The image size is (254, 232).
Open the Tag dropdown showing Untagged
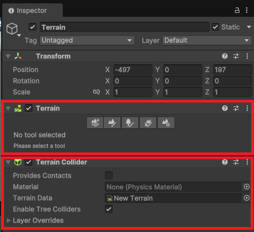[x=87, y=40]
